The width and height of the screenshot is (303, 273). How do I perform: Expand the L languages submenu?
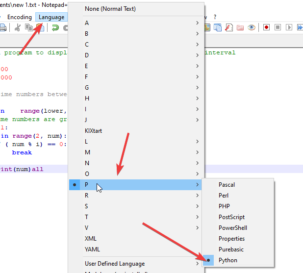136,142
